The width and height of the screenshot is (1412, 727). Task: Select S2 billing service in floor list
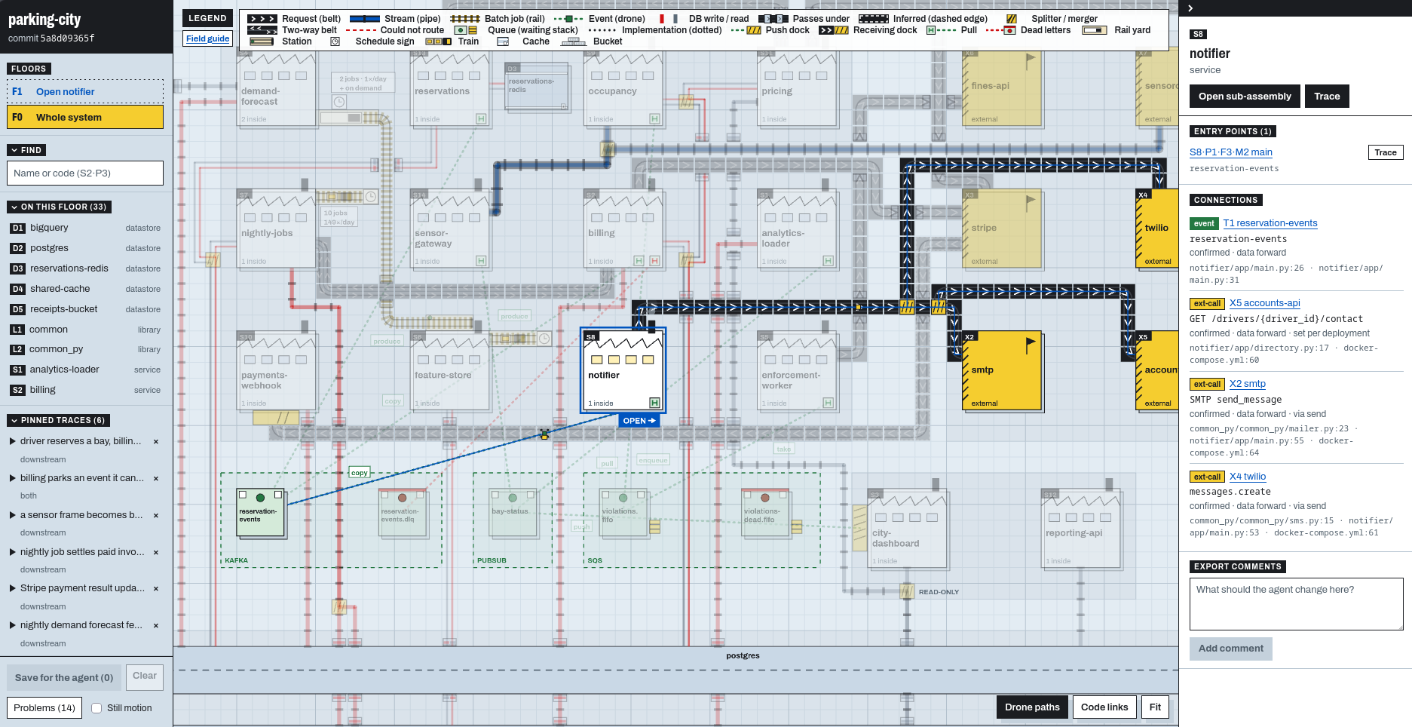(x=85, y=390)
